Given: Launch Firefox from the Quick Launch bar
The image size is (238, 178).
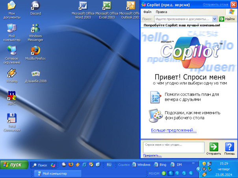Looking at the screenshot, I should tap(71, 165).
